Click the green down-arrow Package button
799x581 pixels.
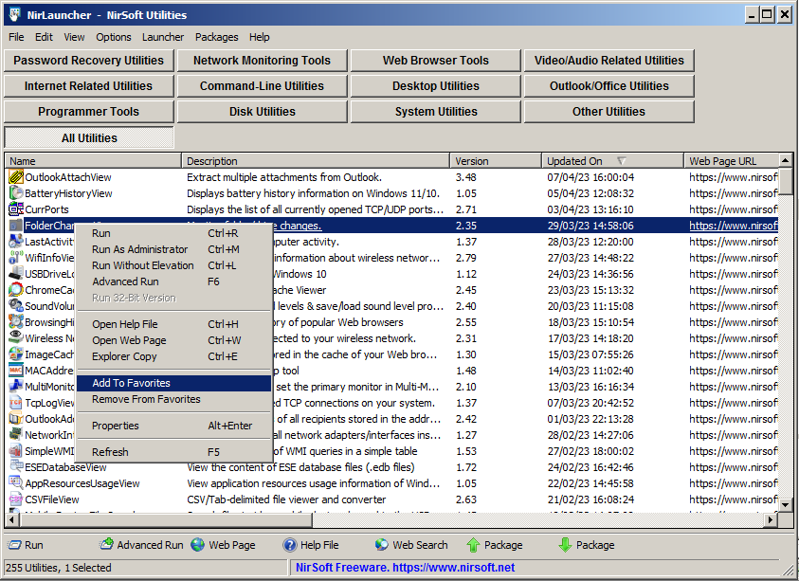(x=587, y=545)
